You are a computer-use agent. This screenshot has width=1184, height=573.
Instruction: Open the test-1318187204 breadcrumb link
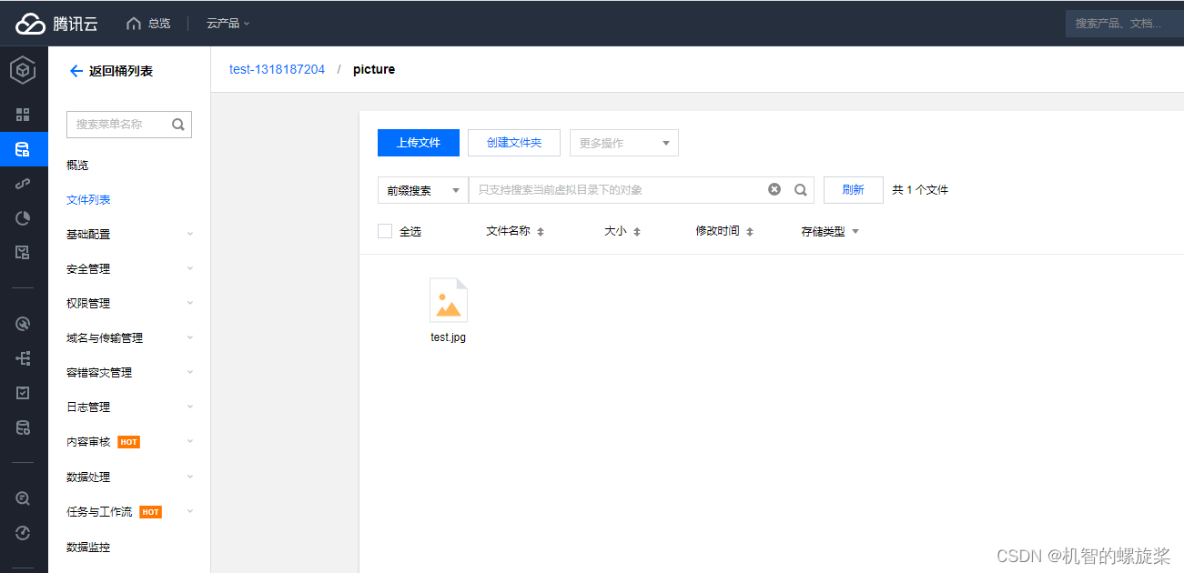coord(277,68)
